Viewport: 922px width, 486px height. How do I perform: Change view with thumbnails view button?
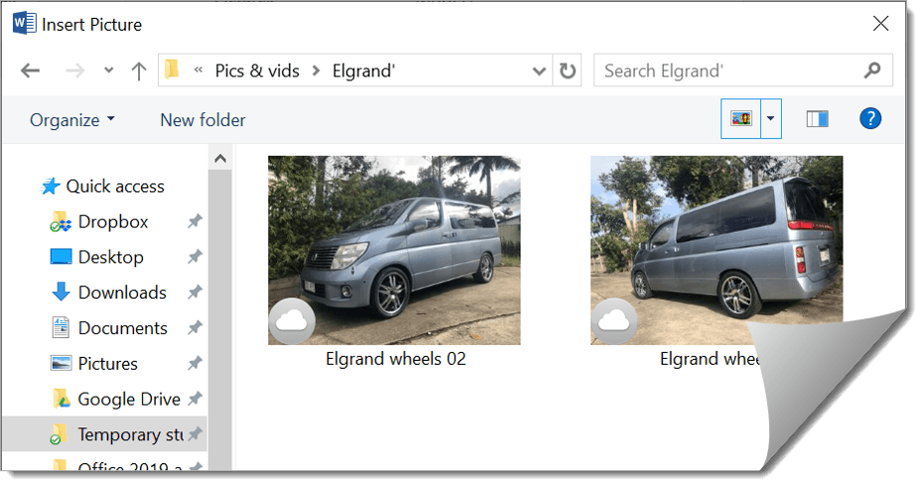click(741, 119)
